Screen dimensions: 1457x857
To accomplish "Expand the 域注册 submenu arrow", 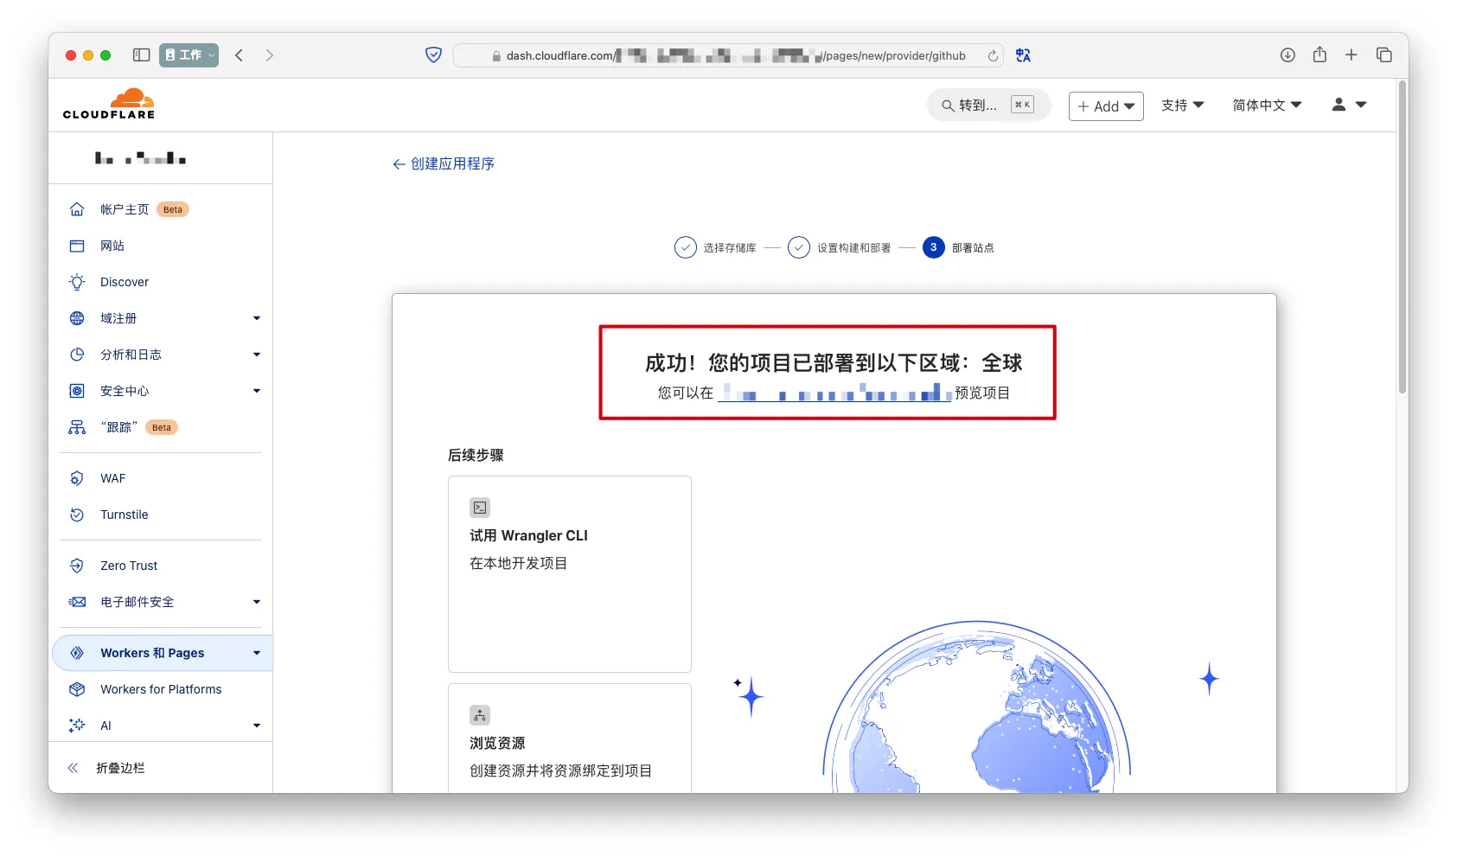I will (257, 318).
